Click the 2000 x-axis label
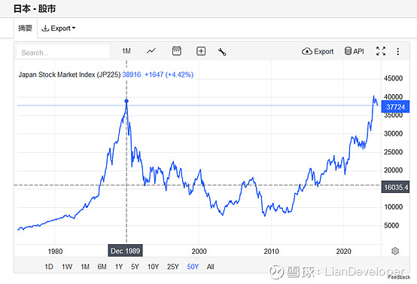417x284 pixels. point(199,252)
